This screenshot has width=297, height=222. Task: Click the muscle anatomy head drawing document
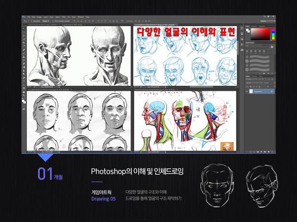click(78, 56)
